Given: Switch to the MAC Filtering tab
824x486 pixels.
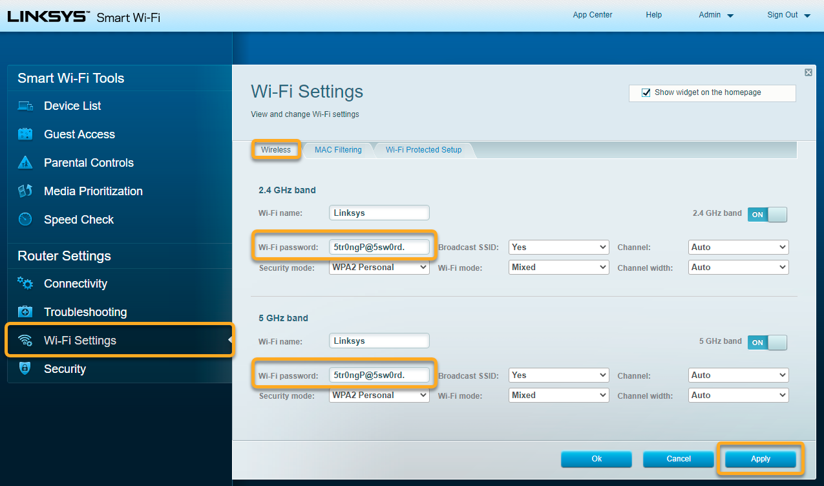Looking at the screenshot, I should (338, 150).
